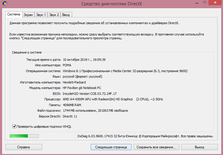
Task: Click the date text '10 октября 2019 г., 19:09:39'
Action: point(84,60)
